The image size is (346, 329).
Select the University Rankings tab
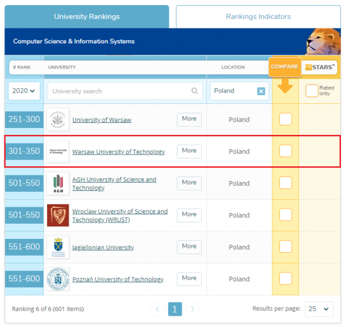click(87, 16)
